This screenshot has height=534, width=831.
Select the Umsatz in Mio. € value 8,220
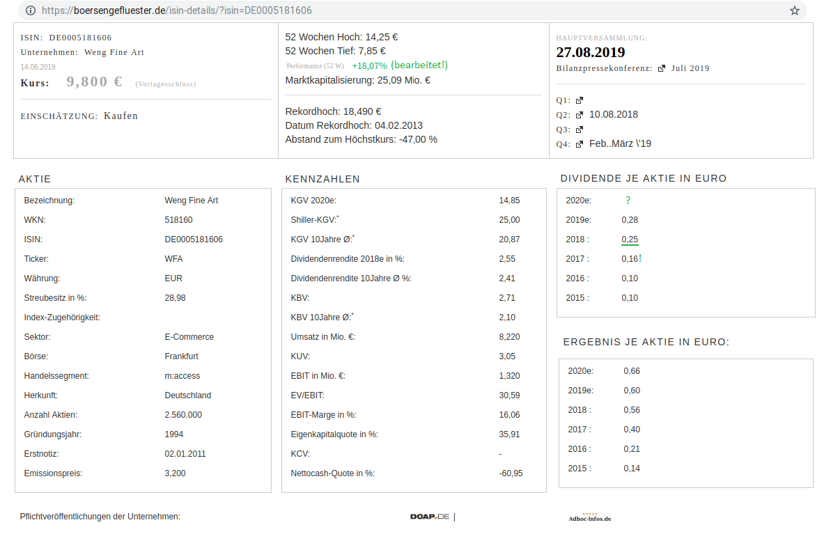tap(509, 337)
